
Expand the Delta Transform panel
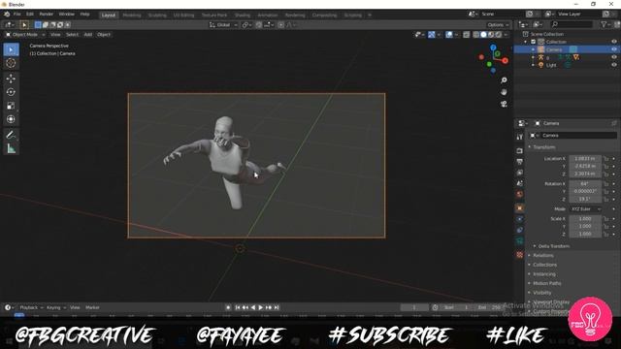tap(554, 246)
